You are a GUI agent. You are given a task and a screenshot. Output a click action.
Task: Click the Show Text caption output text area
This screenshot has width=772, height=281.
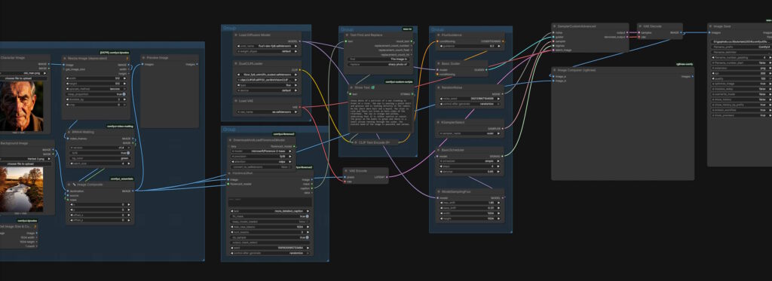click(x=381, y=115)
